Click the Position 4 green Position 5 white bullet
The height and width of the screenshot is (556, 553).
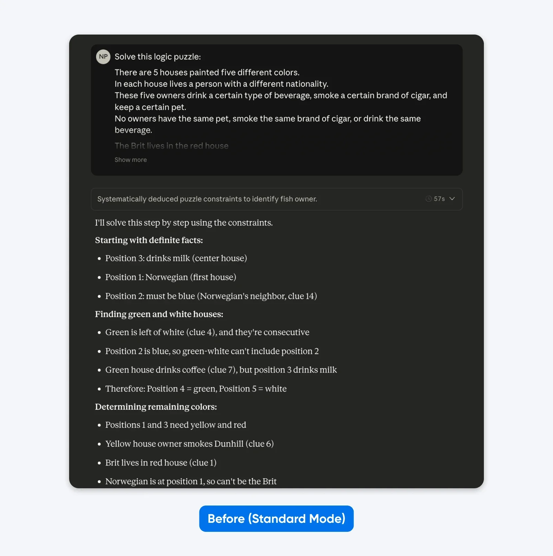click(196, 388)
